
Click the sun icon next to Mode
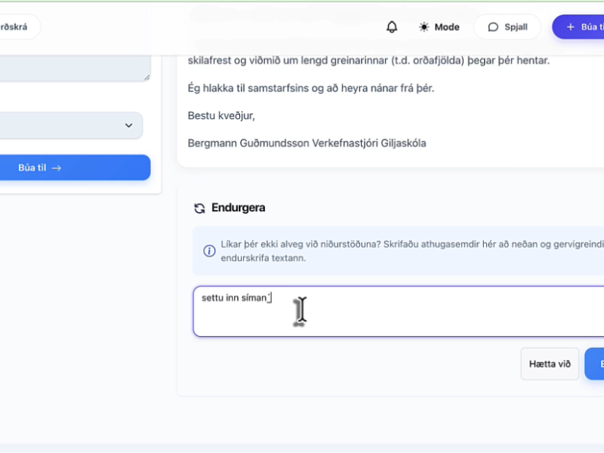pyautogui.click(x=425, y=26)
